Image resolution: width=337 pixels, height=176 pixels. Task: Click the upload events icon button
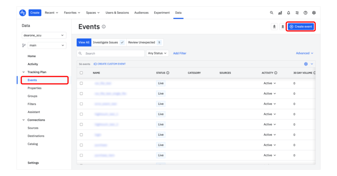[282, 26]
